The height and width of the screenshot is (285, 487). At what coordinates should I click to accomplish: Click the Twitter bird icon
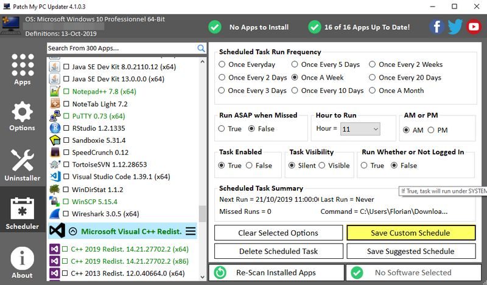point(455,27)
